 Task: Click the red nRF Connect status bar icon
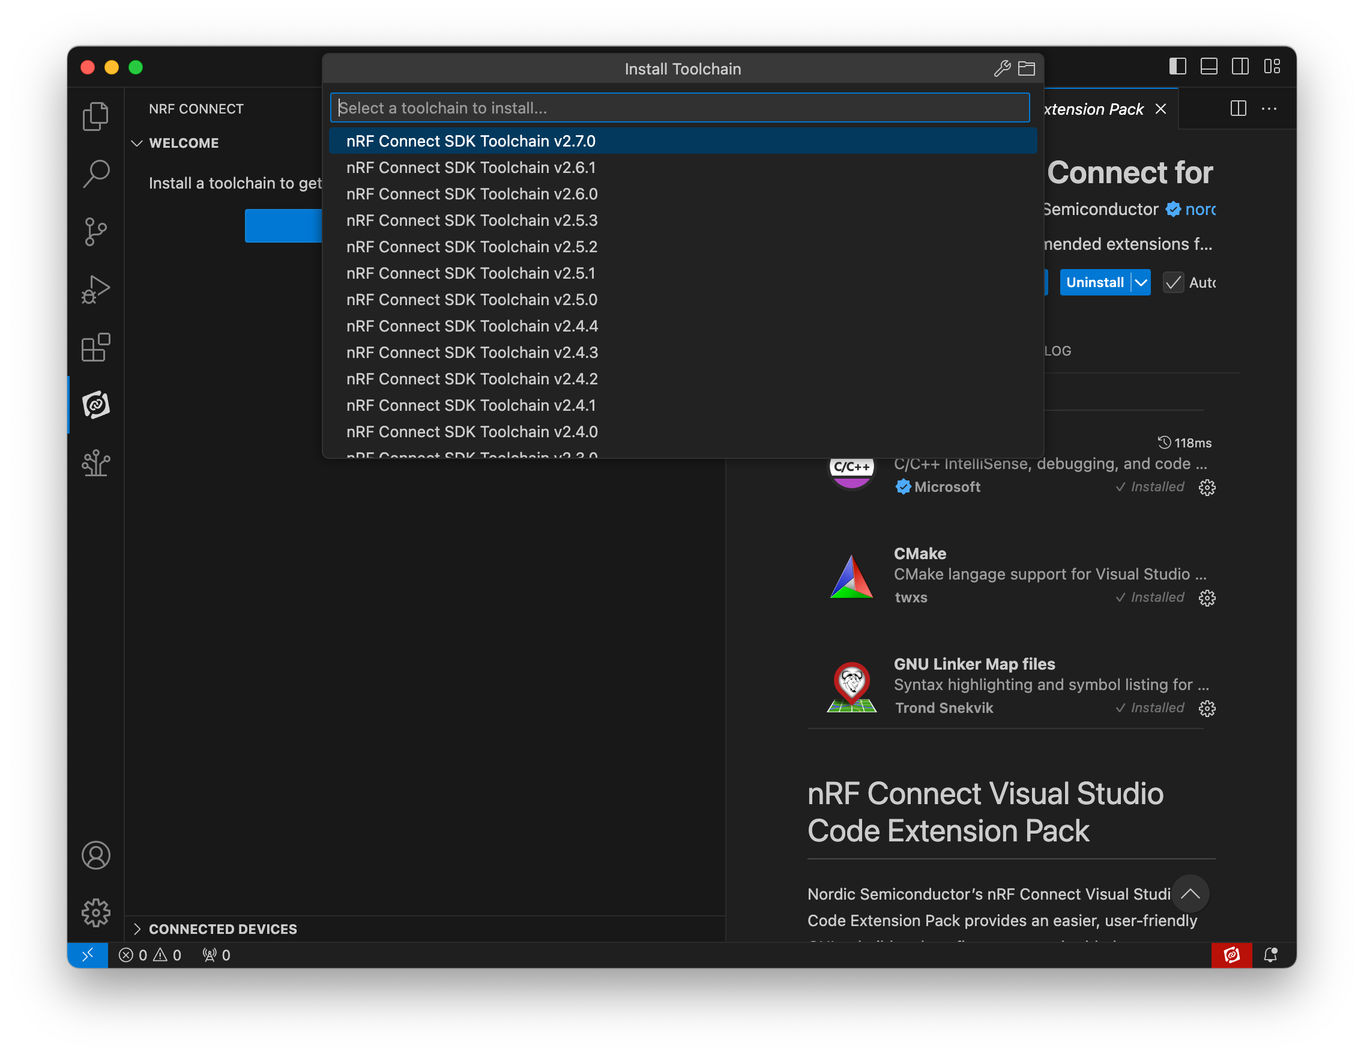[x=1231, y=954]
